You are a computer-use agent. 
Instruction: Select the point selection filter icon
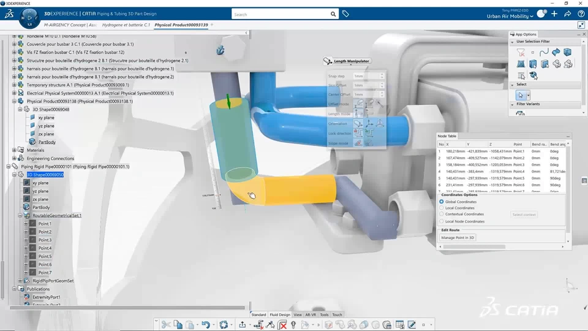coord(532,53)
